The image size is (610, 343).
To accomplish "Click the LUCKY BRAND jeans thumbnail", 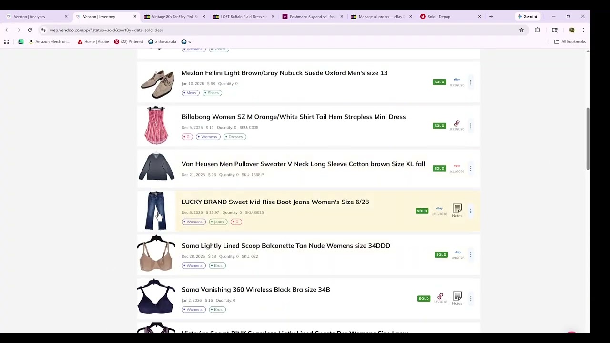I will click(x=156, y=211).
